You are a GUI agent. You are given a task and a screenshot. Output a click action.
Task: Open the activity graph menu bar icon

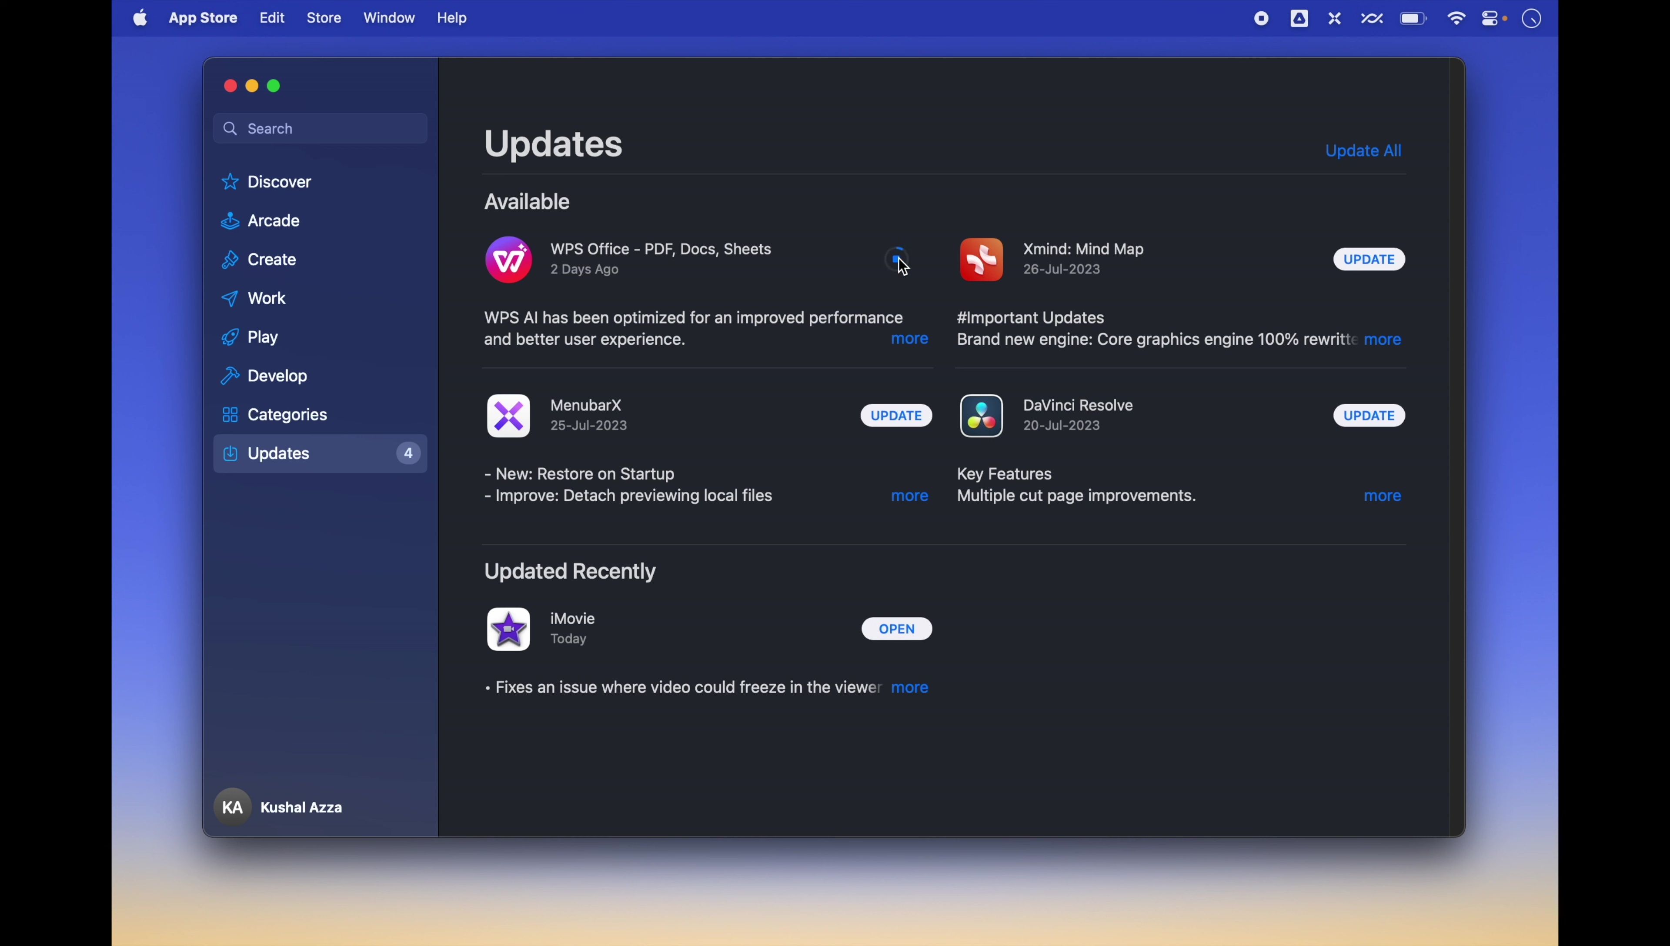[x=1372, y=19]
